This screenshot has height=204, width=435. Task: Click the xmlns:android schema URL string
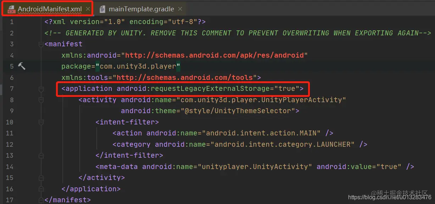coord(214,55)
